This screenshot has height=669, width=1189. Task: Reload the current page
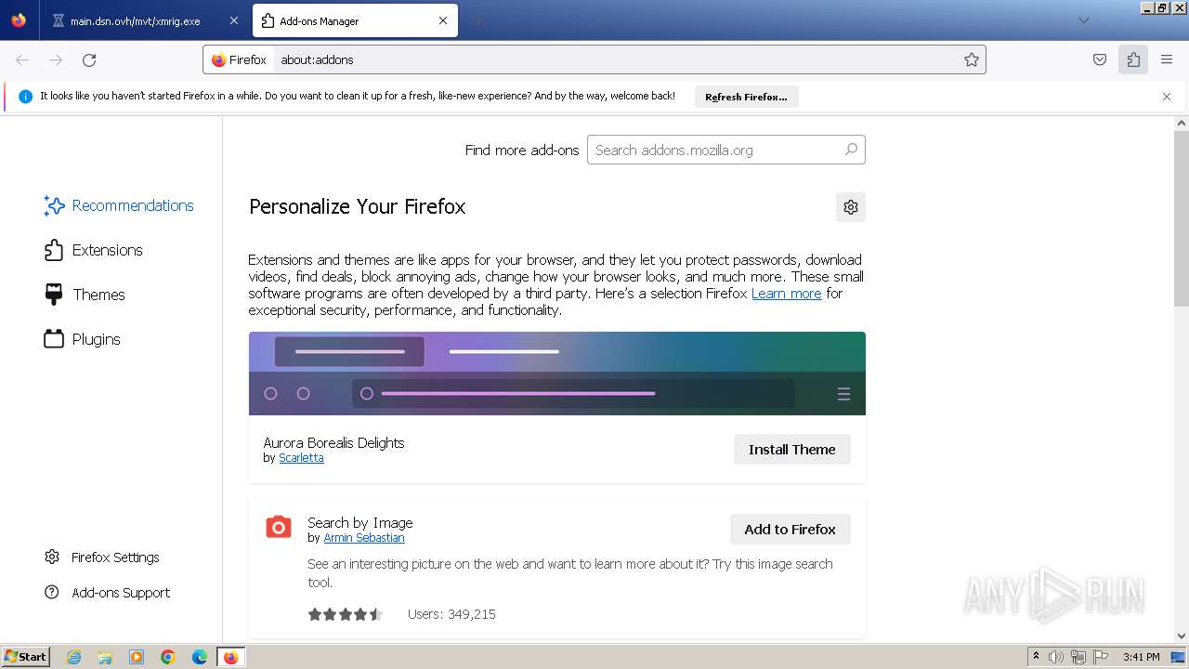coord(89,59)
